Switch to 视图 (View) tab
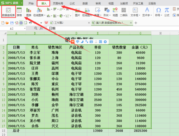Image resolution: width=179 pixels, height=136 pixels. (x=111, y=3)
